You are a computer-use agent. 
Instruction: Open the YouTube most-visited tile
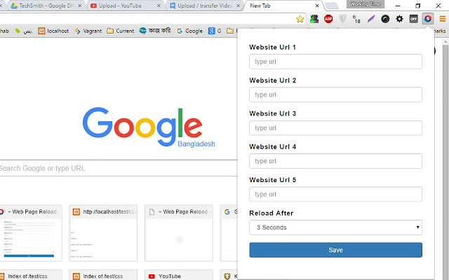[179, 275]
